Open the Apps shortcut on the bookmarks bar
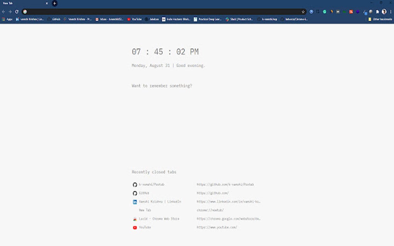This screenshot has width=394, height=246. pyautogui.click(x=7, y=19)
